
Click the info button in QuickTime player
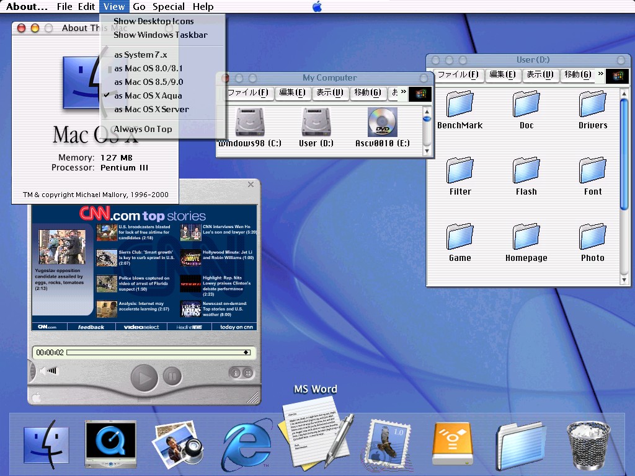[235, 372]
